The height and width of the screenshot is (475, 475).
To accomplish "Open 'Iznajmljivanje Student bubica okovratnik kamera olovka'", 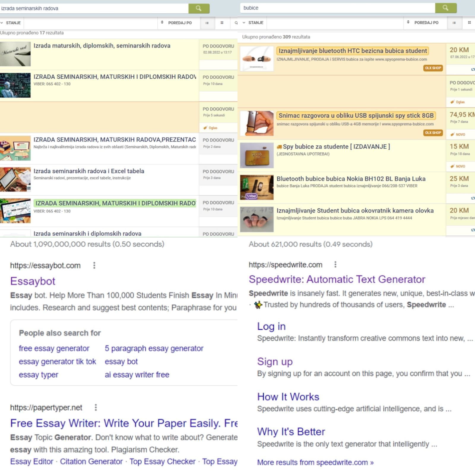I will coord(355,210).
